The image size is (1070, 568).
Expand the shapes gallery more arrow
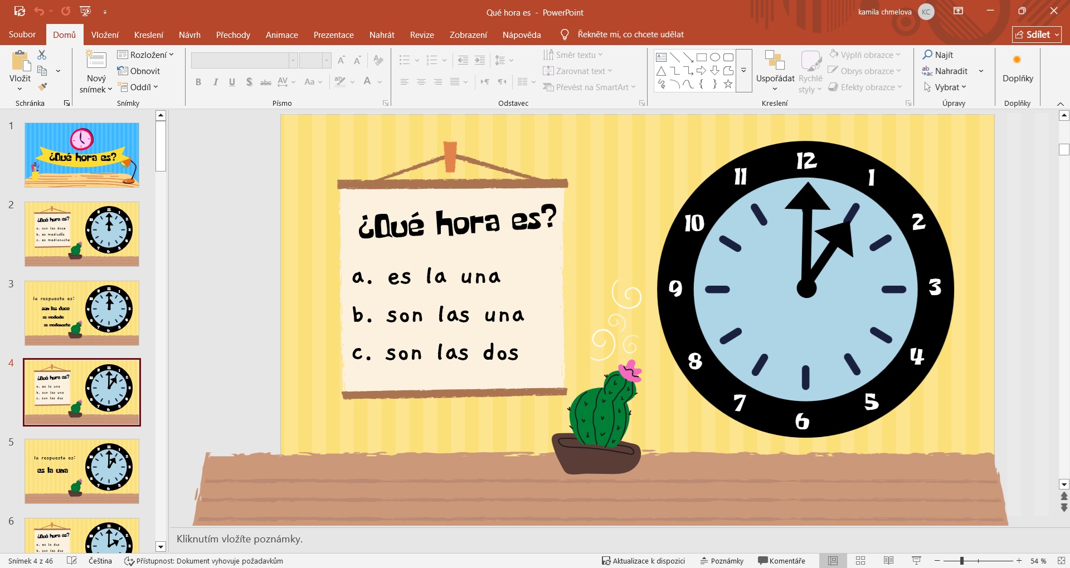743,71
